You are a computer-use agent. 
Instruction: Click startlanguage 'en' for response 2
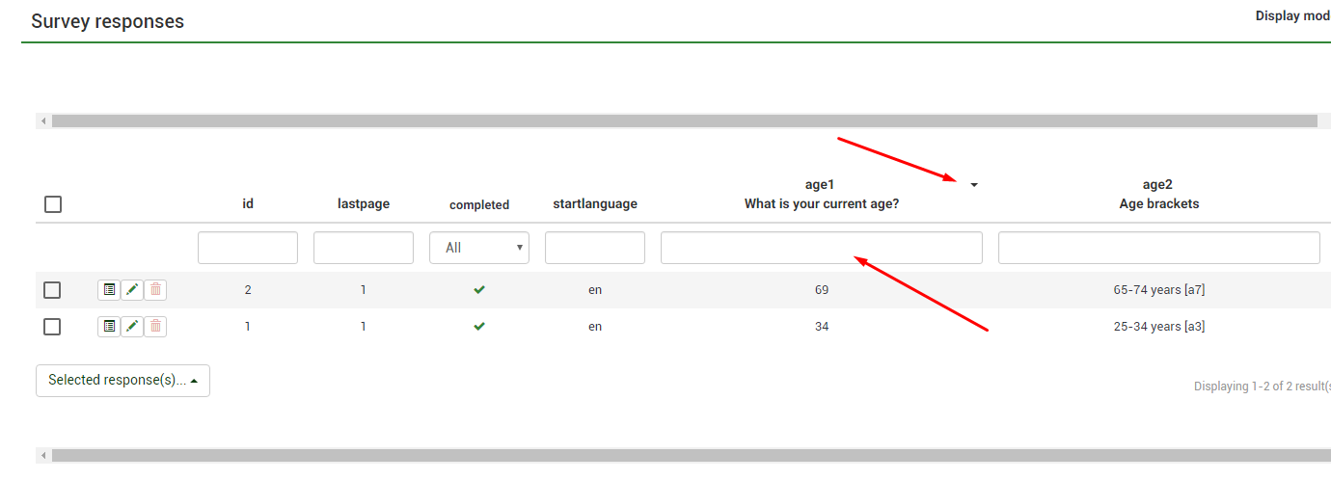[x=595, y=289]
